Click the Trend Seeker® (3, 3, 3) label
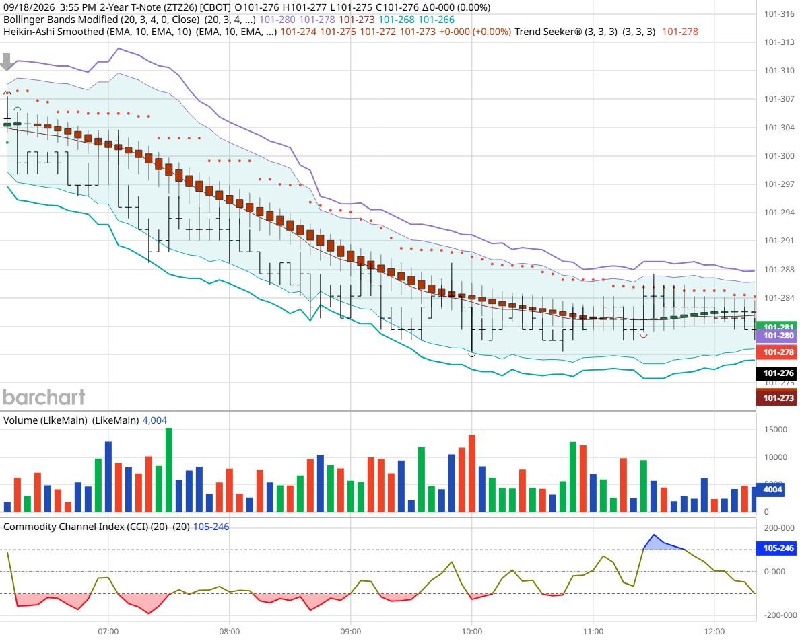This screenshot has width=800, height=641. tap(566, 32)
